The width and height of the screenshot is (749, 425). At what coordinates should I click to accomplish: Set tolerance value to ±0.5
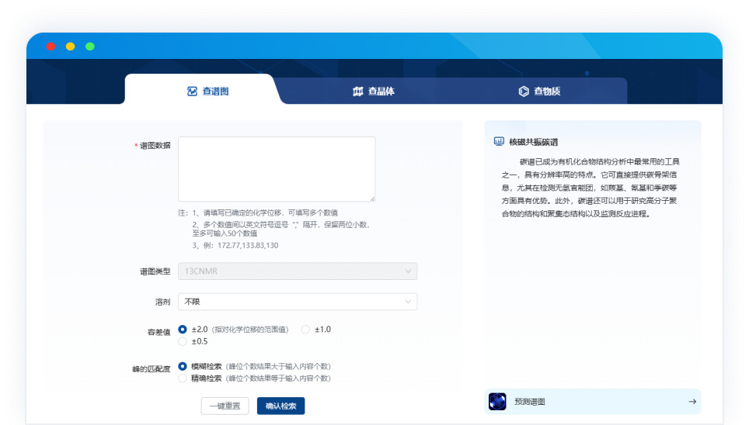[183, 341]
